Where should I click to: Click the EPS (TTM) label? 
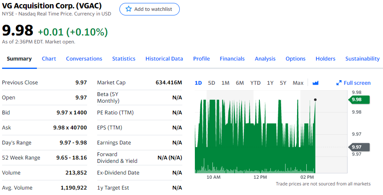[x=109, y=128]
